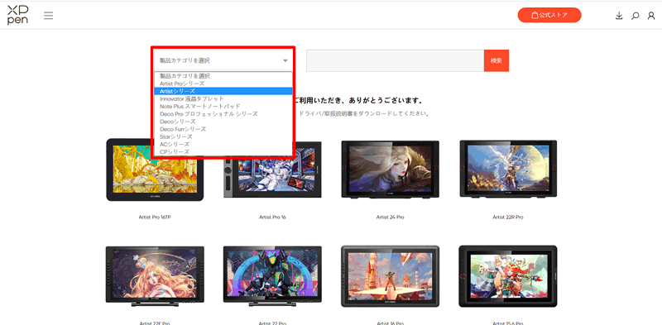
Task: Select Starシリーズ option
Action: coord(223,136)
